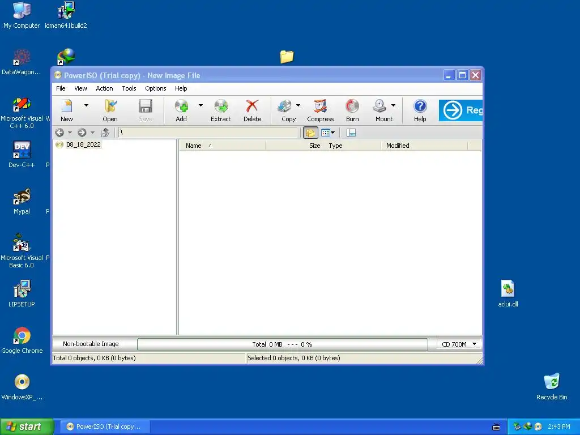Screen dimensions: 580x435
Task: Click the Start button
Action: click(27, 427)
